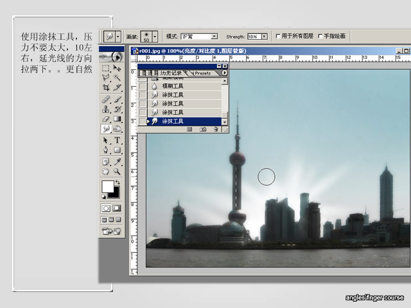This screenshot has width=411, height=308.
Task: Select the Path Selection arrow tool
Action: click(105, 141)
